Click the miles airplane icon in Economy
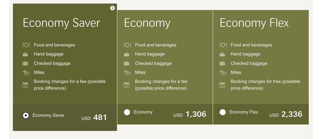 (x=127, y=72)
